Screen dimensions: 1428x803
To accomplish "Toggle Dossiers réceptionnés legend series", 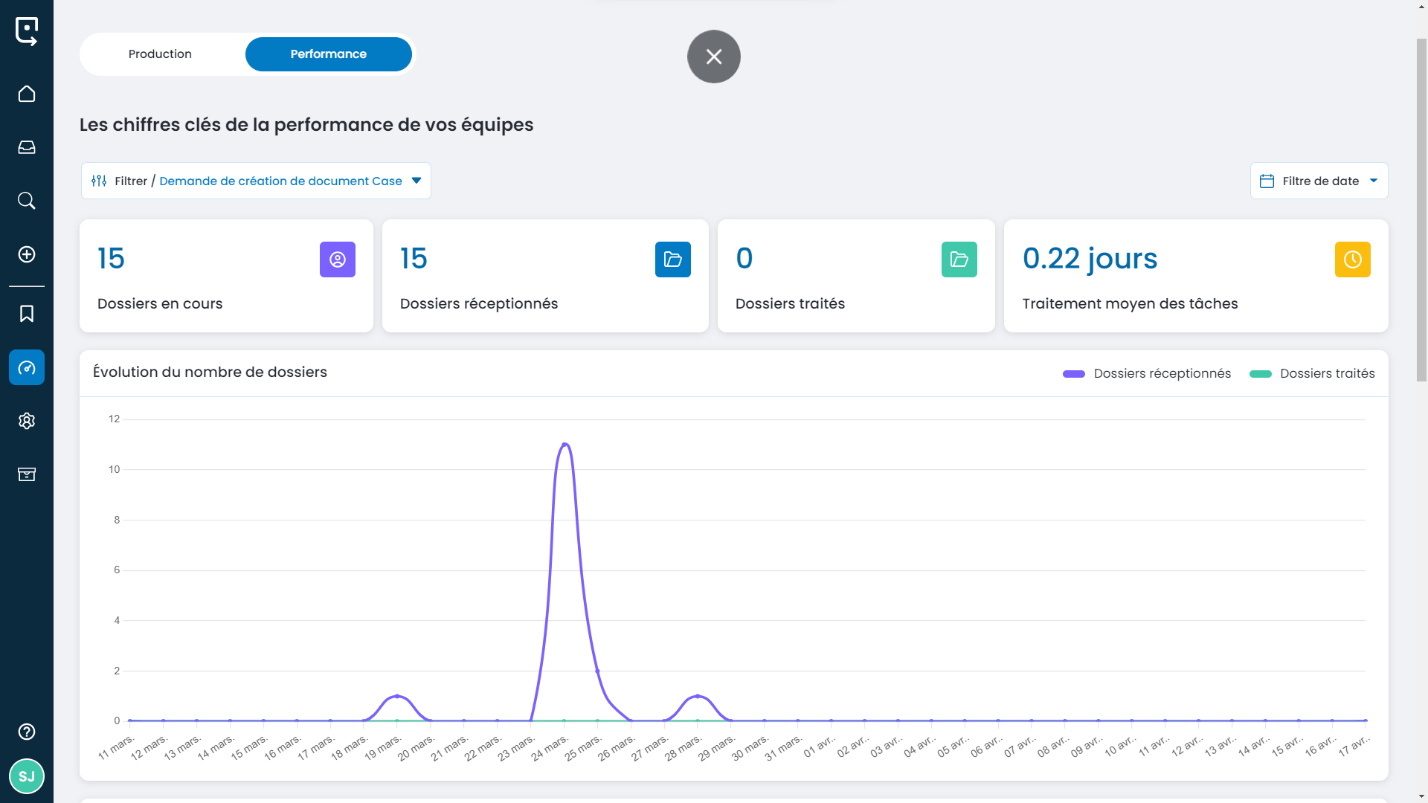I will (x=1147, y=373).
